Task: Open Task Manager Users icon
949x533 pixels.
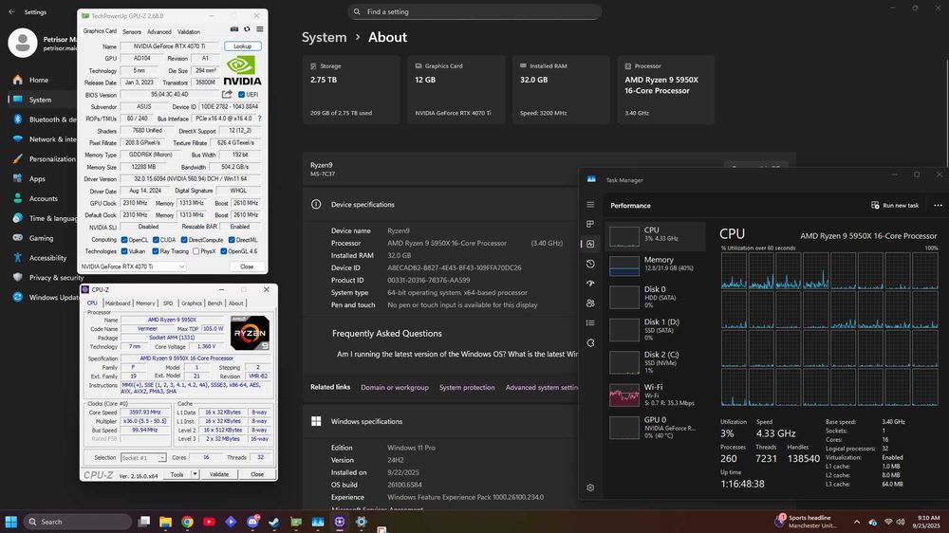Action: tap(590, 303)
